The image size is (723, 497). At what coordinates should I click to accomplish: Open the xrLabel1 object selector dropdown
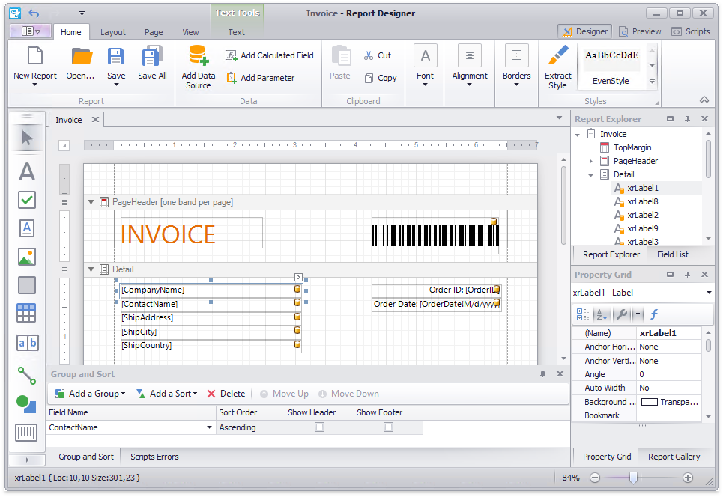[709, 293]
